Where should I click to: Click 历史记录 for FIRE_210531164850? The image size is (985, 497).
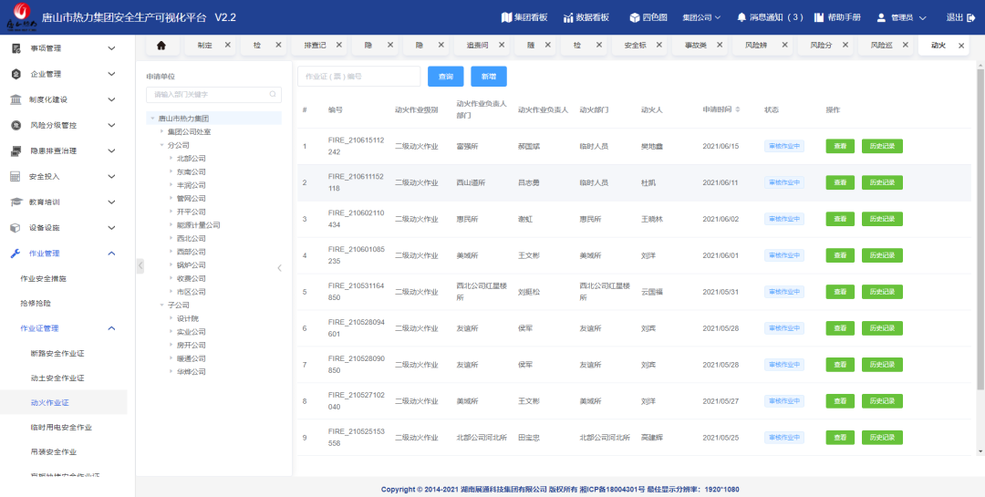coord(882,292)
